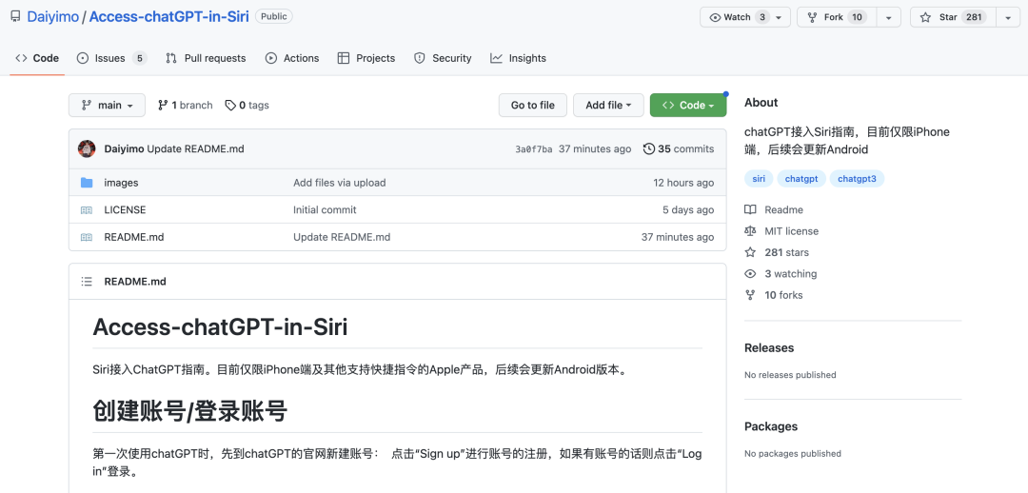The image size is (1028, 493).
Task: Open README.md in the file list
Action: pos(134,237)
